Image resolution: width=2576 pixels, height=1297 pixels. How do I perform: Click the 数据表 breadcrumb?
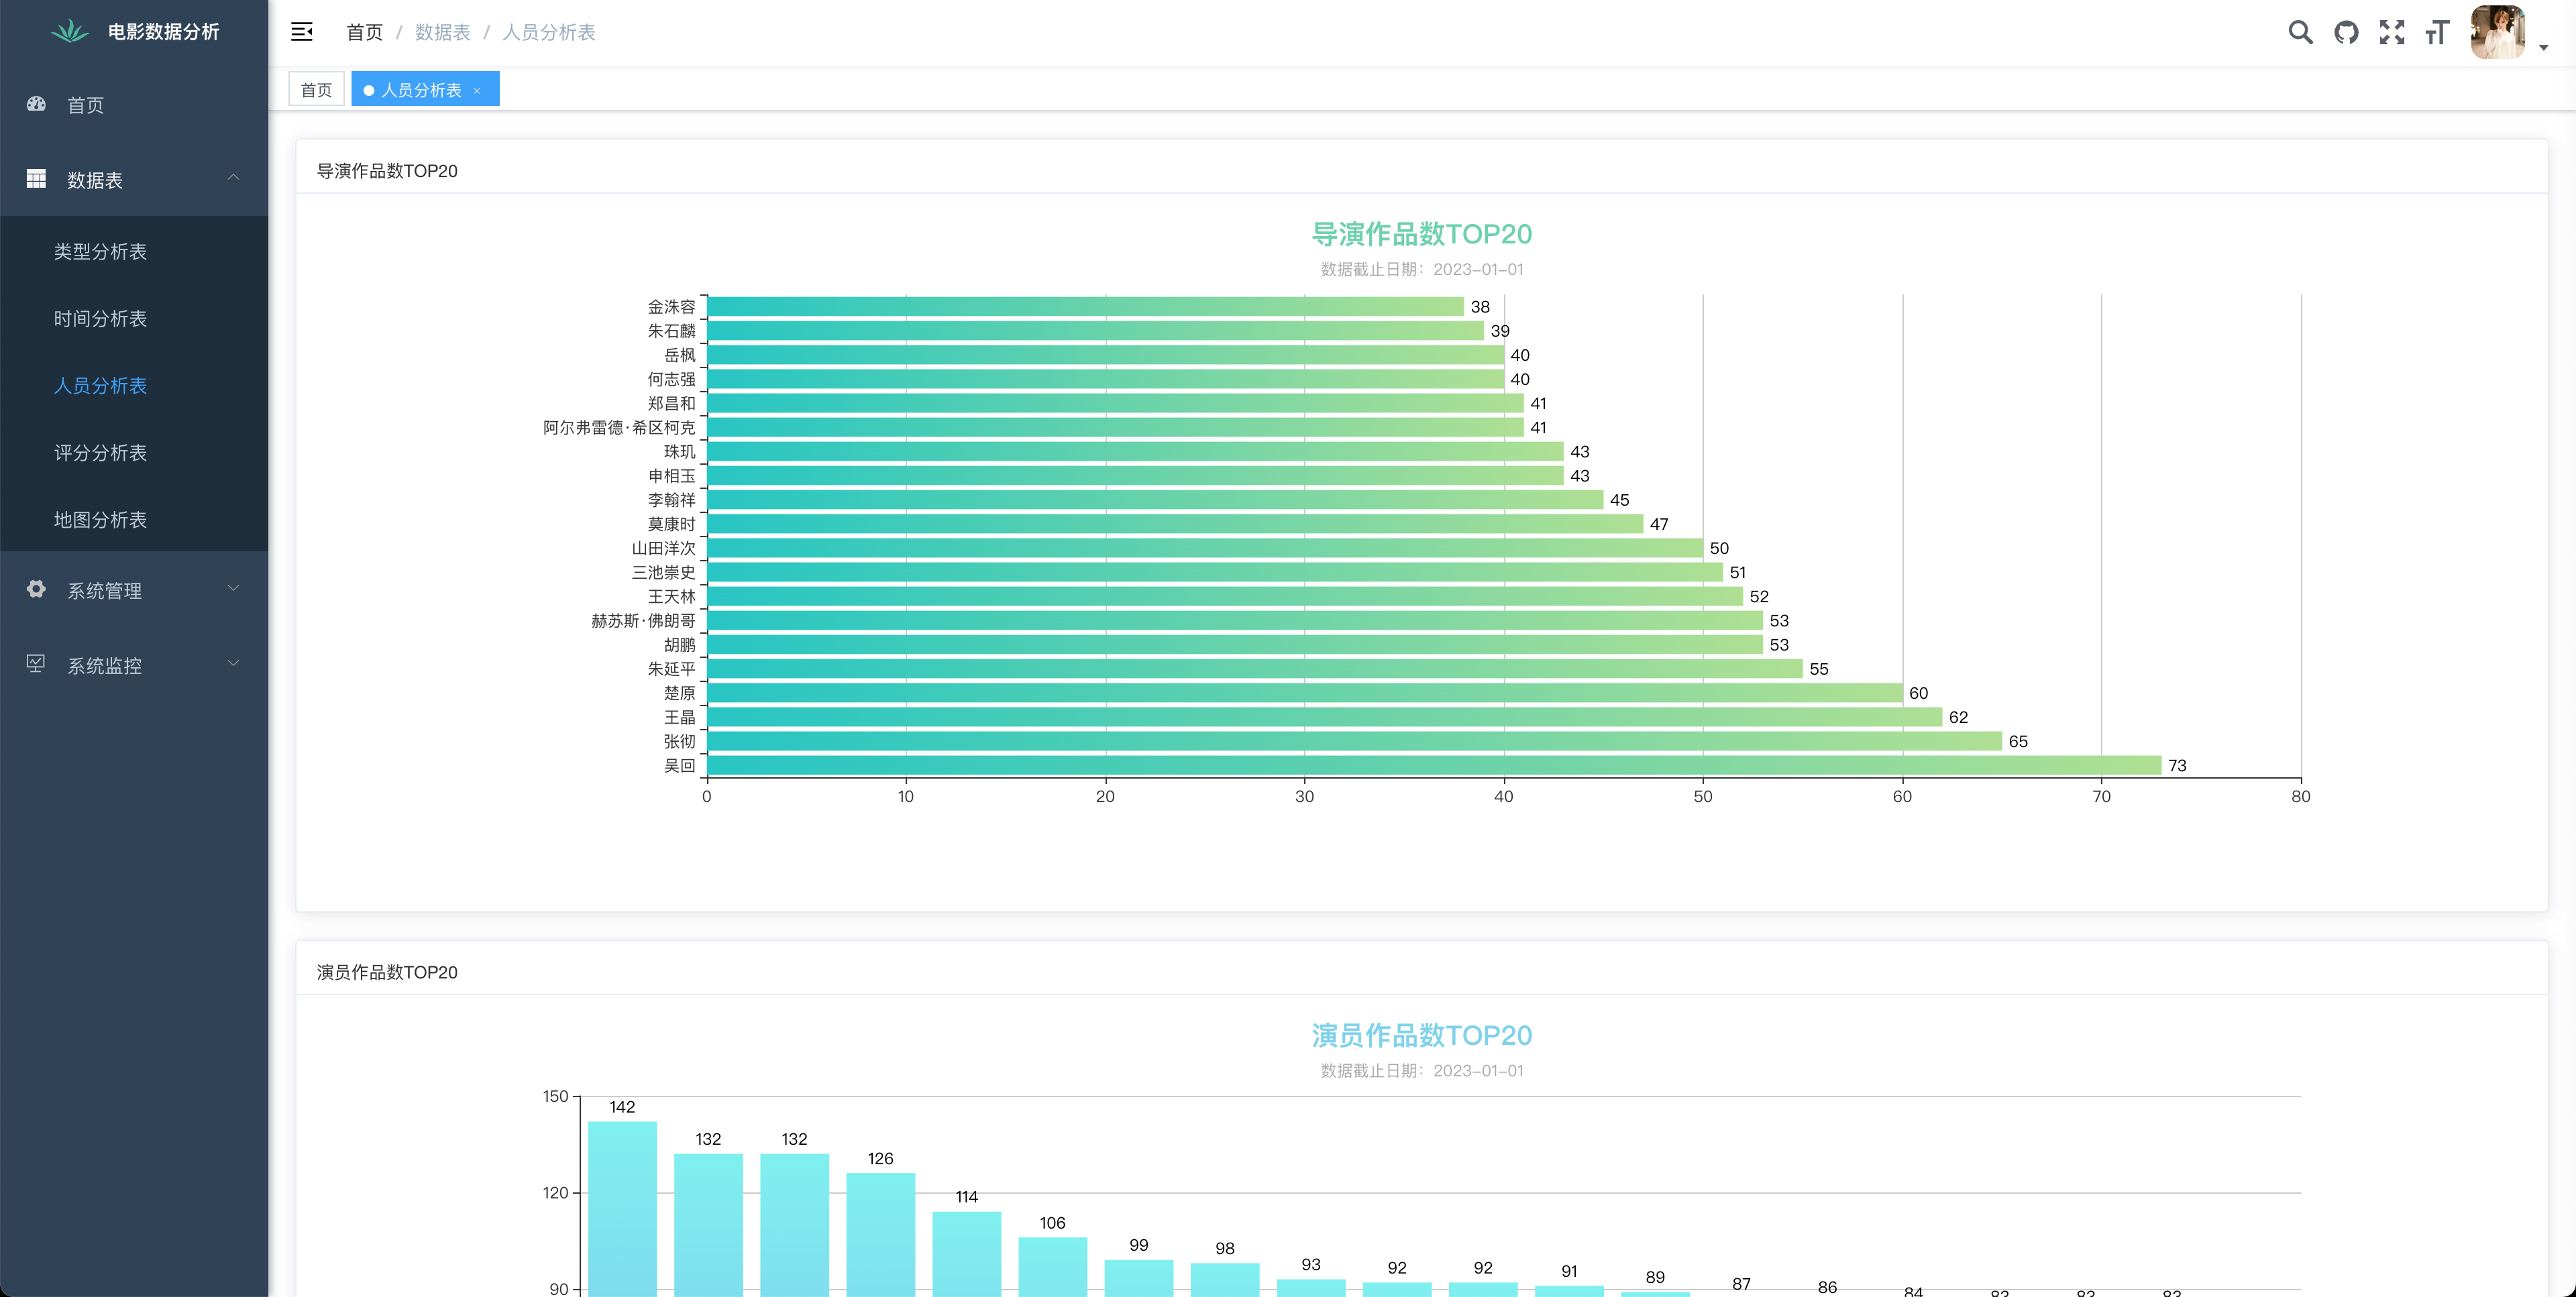click(x=442, y=32)
